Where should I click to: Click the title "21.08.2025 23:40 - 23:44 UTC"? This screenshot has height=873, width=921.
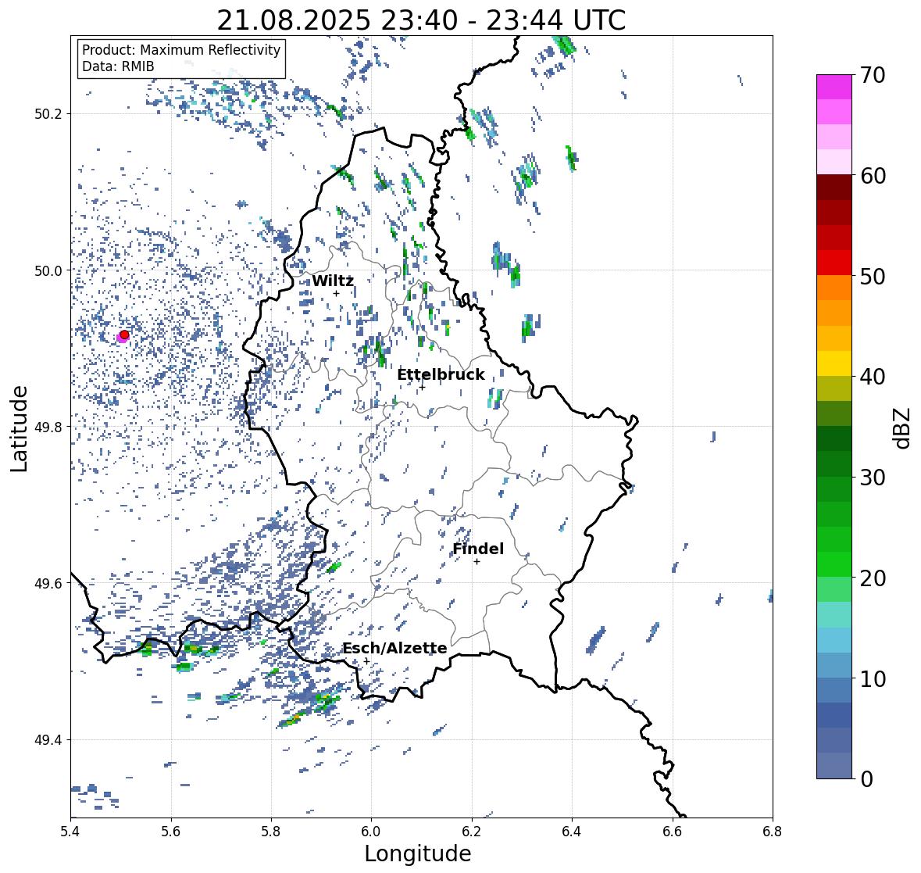click(421, 20)
